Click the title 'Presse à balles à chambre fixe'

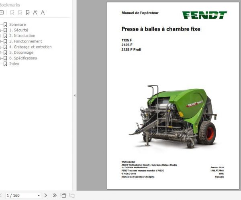(161, 29)
